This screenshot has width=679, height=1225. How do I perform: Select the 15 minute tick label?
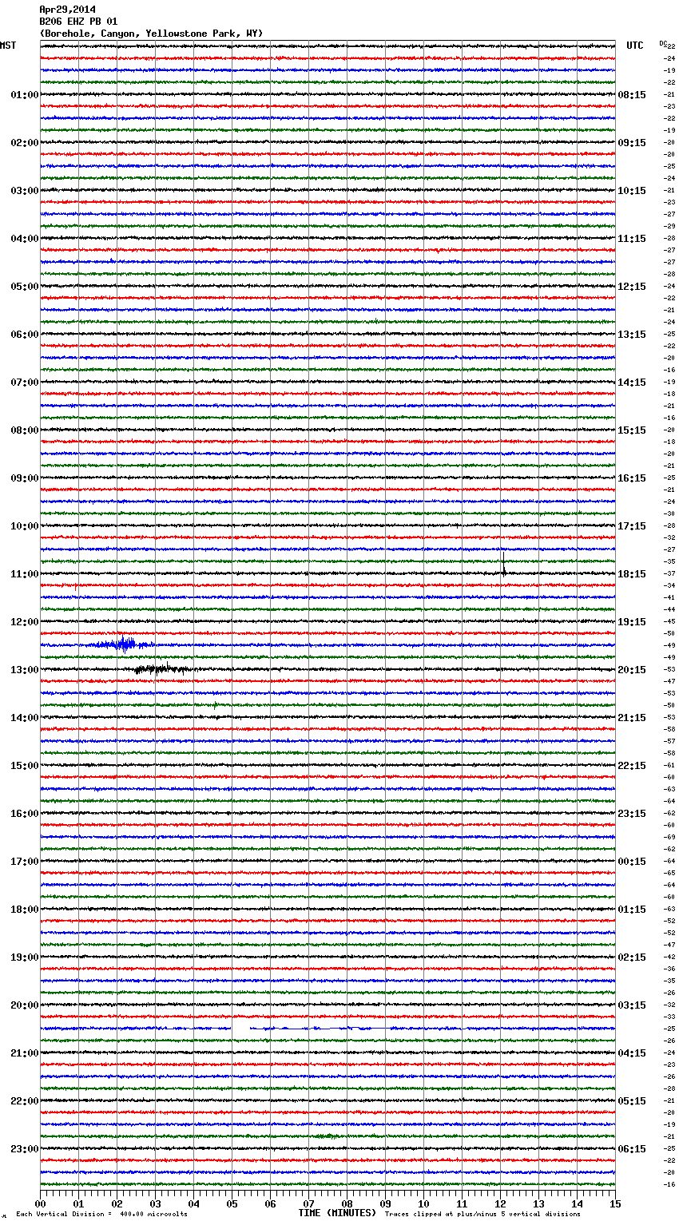(x=615, y=1203)
